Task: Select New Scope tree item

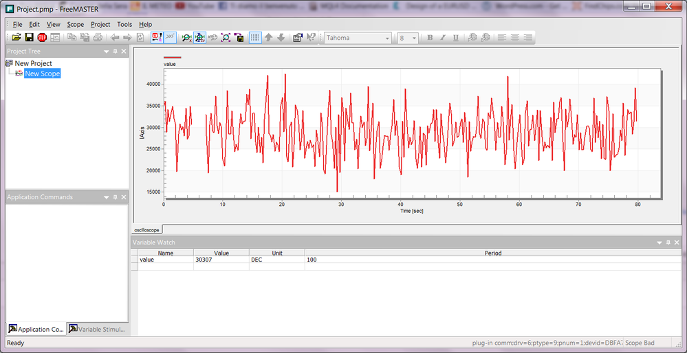Action: point(42,74)
